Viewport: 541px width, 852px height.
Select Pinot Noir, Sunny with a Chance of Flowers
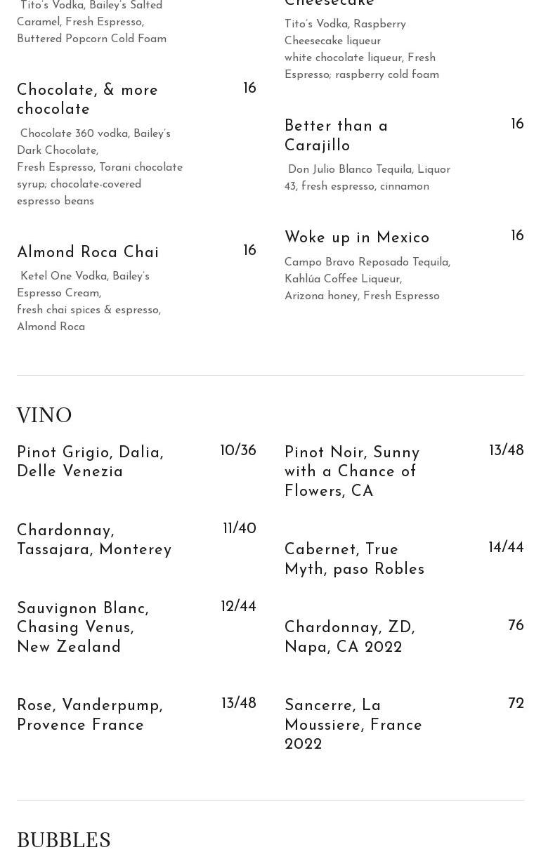pos(352,472)
